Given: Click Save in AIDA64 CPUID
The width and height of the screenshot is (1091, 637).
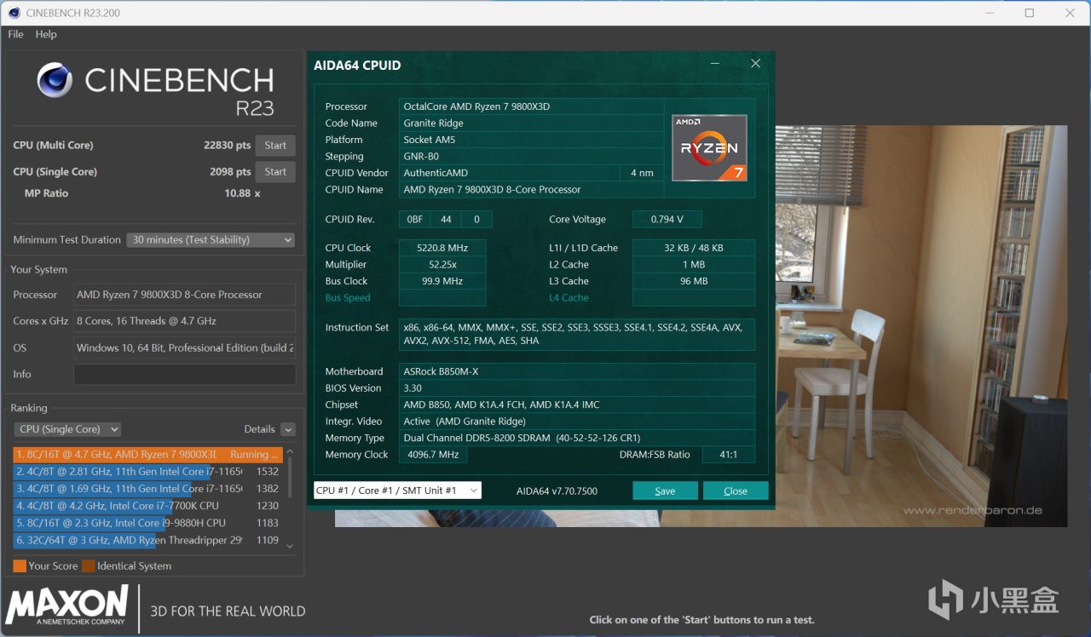Looking at the screenshot, I should 665,491.
